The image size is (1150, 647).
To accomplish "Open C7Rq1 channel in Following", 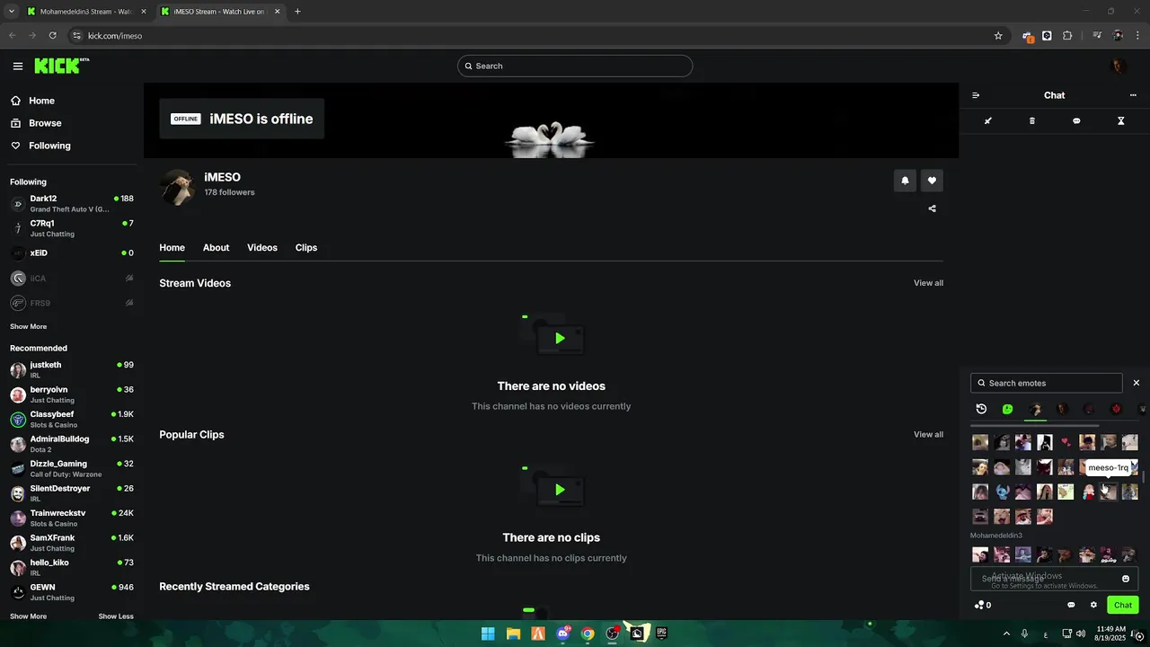I will click(72, 228).
